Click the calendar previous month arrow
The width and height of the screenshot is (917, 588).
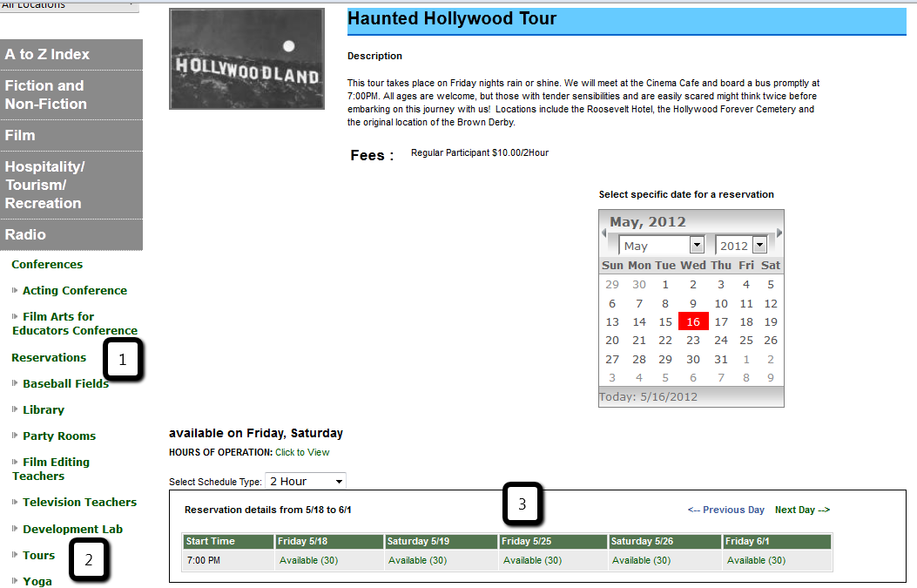604,233
